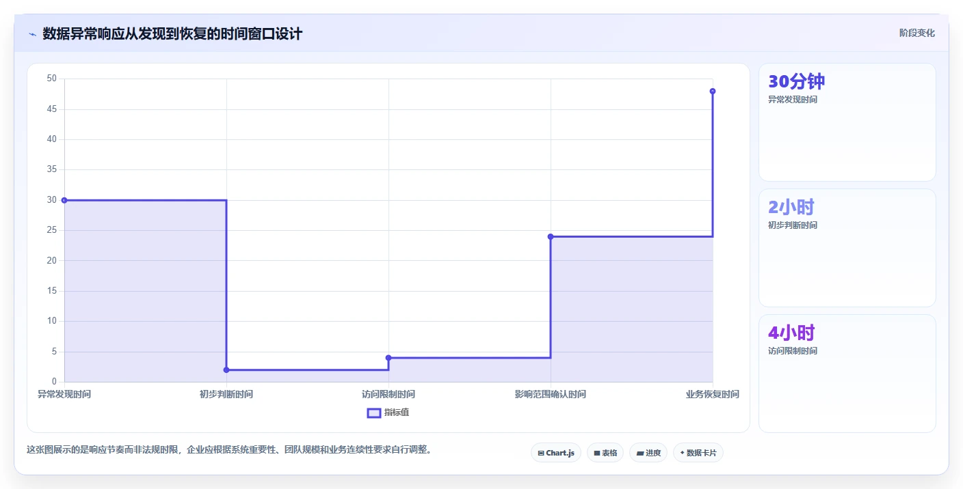
Task: Click the x-axis label 异常发现时间
Action: 64,394
